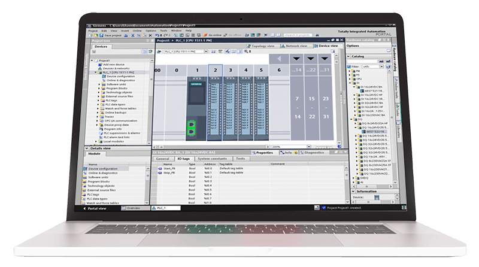Click the Cut scissors icon
This screenshot has width=479, height=267.
click(132, 35)
